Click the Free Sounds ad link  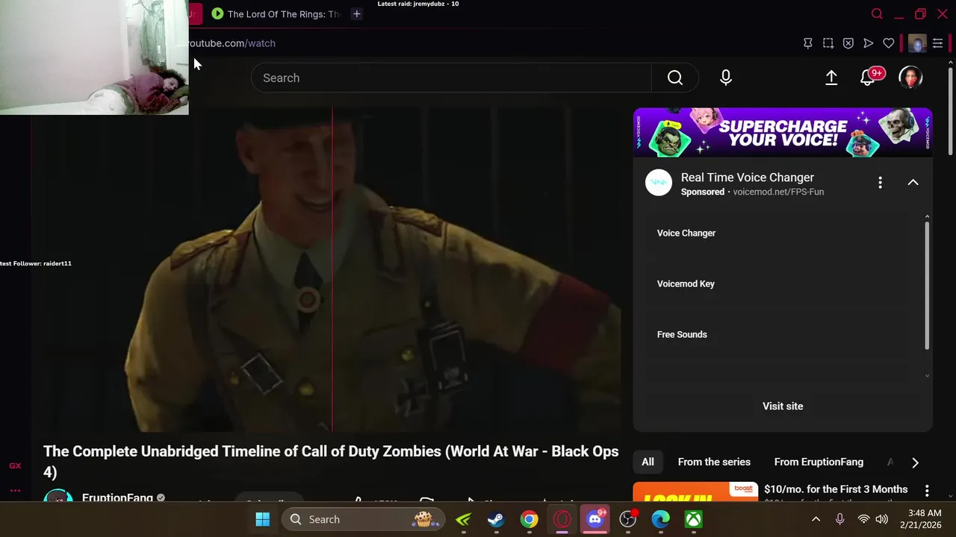coord(682,334)
